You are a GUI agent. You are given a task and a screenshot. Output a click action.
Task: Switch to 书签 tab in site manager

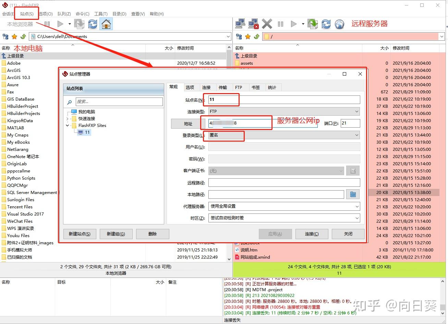256,88
